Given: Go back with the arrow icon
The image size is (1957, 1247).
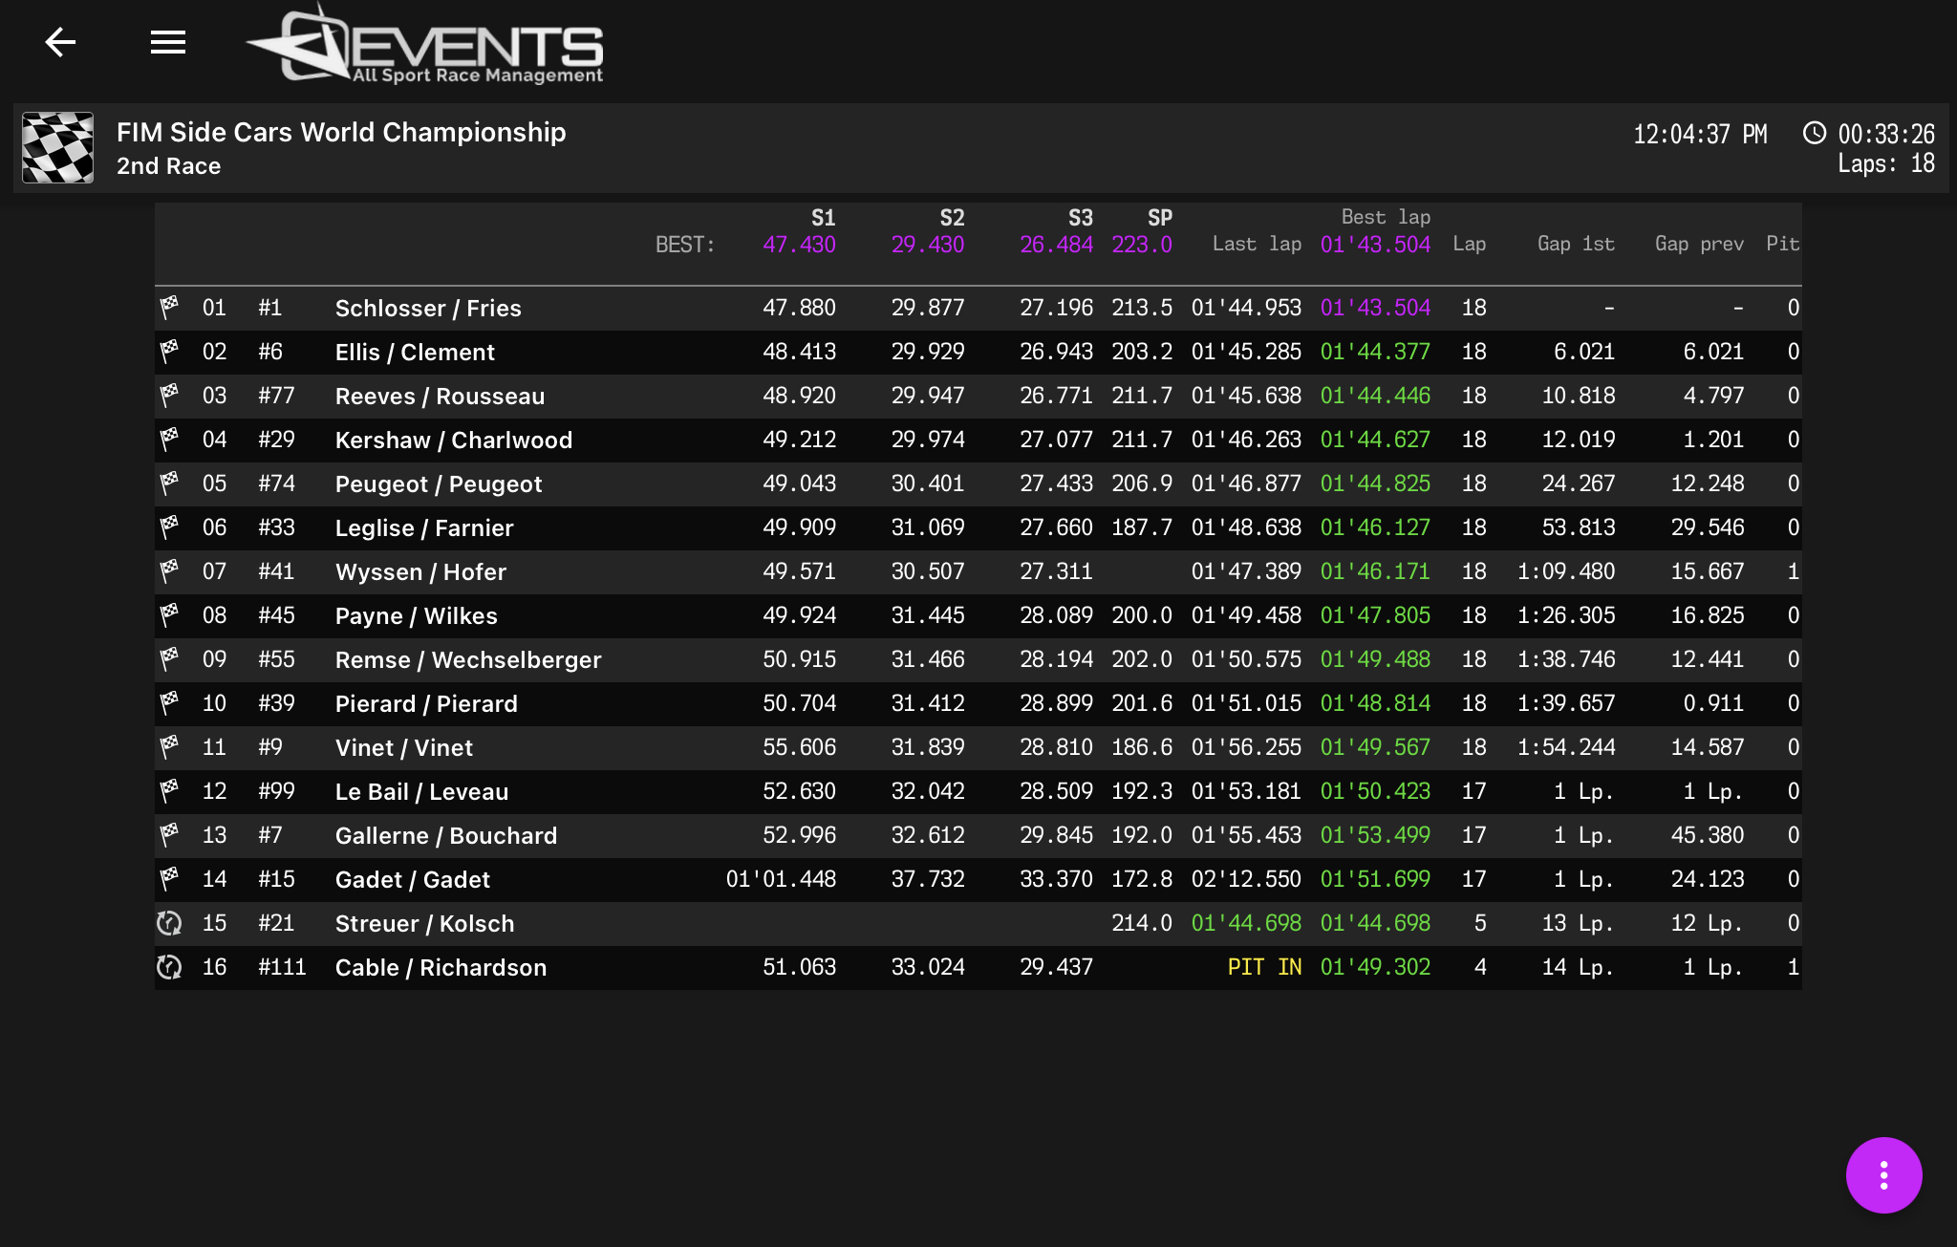Looking at the screenshot, I should coord(60,42).
